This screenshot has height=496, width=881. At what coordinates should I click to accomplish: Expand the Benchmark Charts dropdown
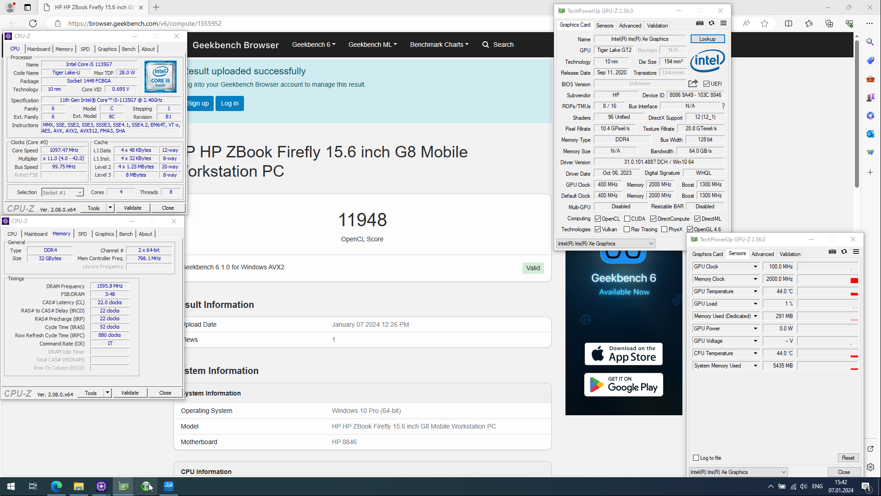(439, 45)
